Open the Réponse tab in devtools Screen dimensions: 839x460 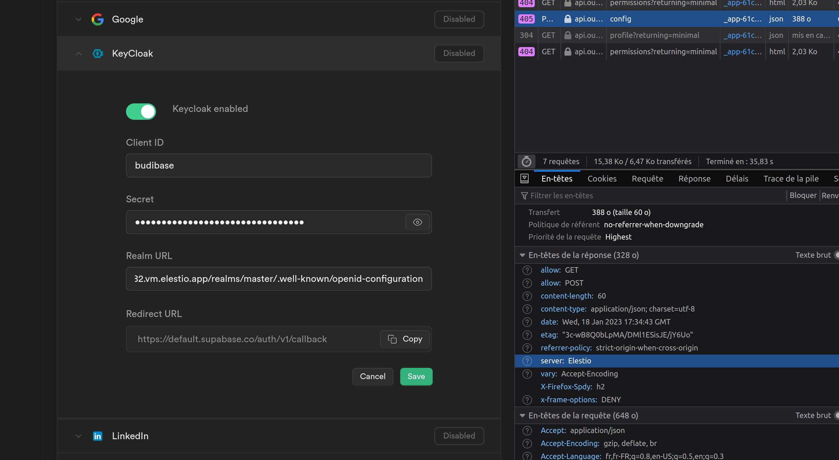click(694, 178)
